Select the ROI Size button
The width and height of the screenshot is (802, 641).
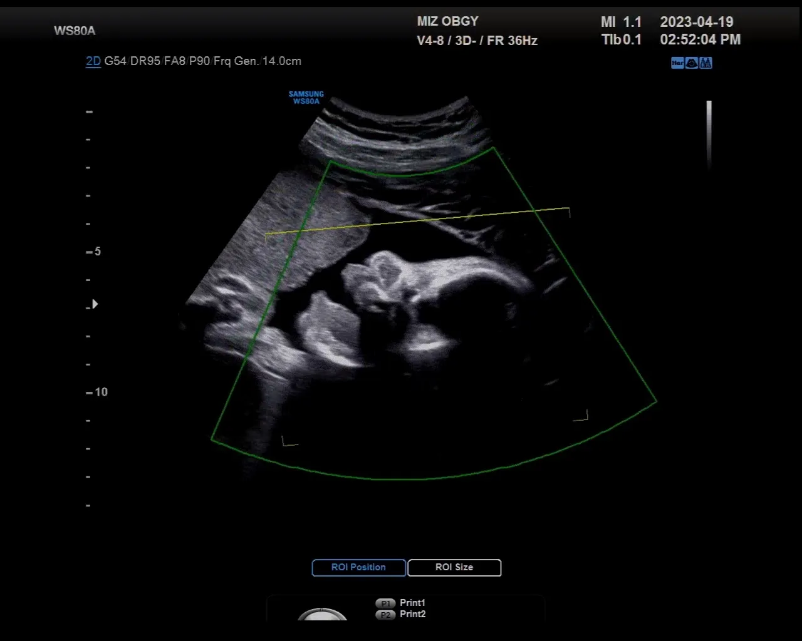click(x=454, y=567)
